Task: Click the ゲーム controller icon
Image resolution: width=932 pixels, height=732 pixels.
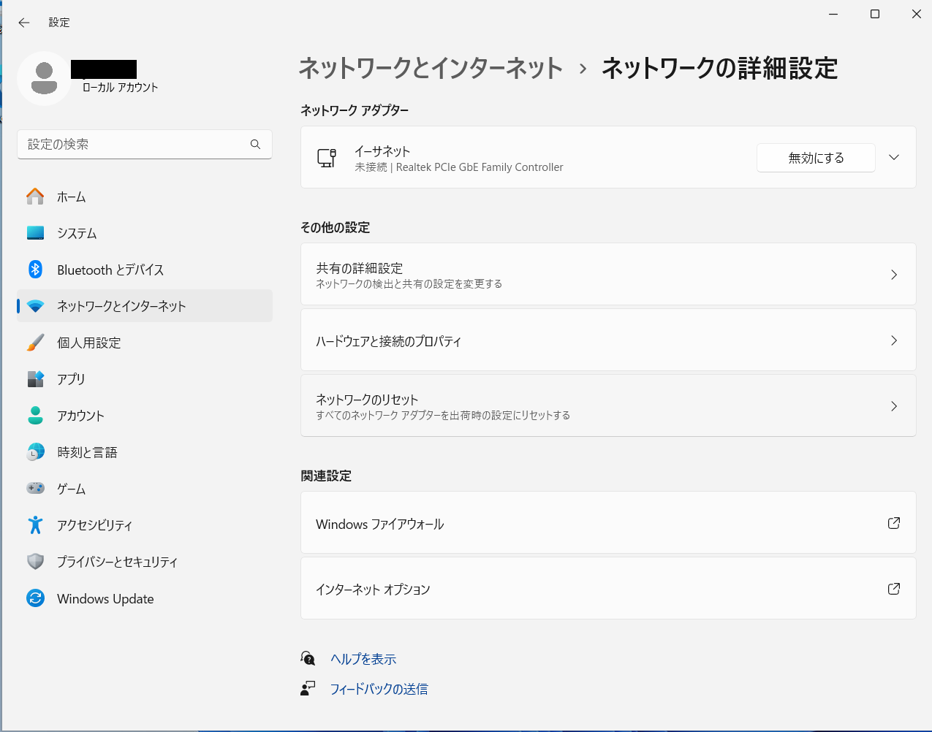Action: [x=35, y=488]
